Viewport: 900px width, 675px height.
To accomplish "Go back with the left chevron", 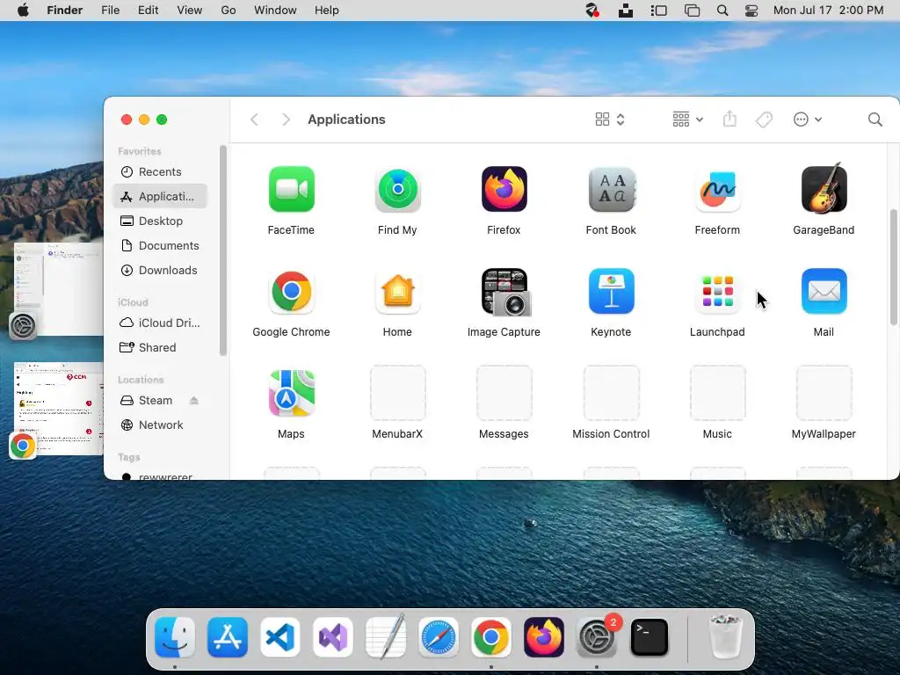I will [x=254, y=120].
